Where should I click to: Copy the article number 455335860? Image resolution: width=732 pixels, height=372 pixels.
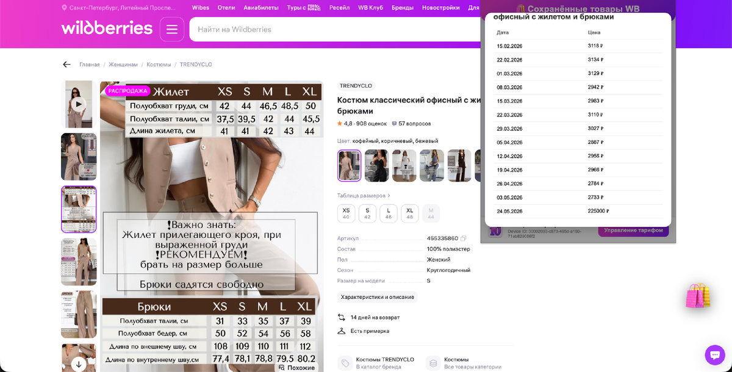[464, 238]
